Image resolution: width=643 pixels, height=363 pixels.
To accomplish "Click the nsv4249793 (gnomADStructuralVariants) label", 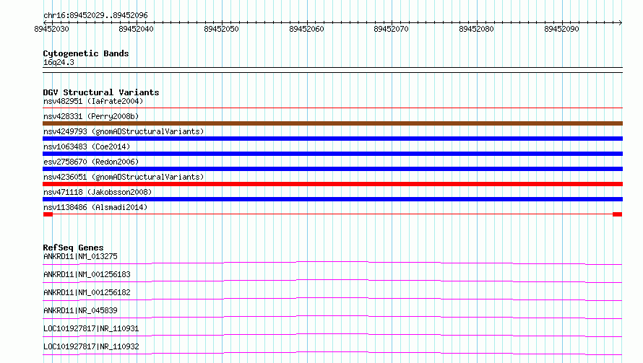I will click(124, 131).
